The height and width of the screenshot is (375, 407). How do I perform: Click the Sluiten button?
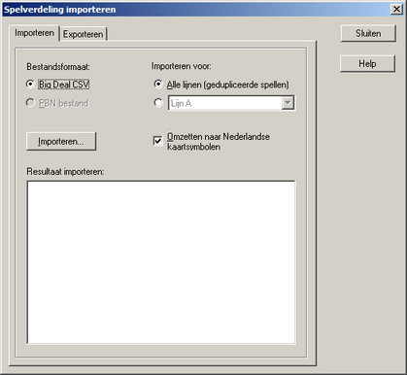368,33
